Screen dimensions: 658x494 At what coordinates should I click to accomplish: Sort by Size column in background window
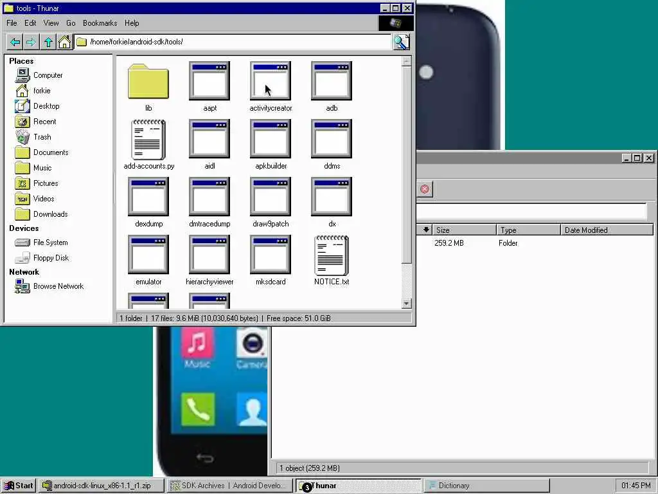[464, 230]
